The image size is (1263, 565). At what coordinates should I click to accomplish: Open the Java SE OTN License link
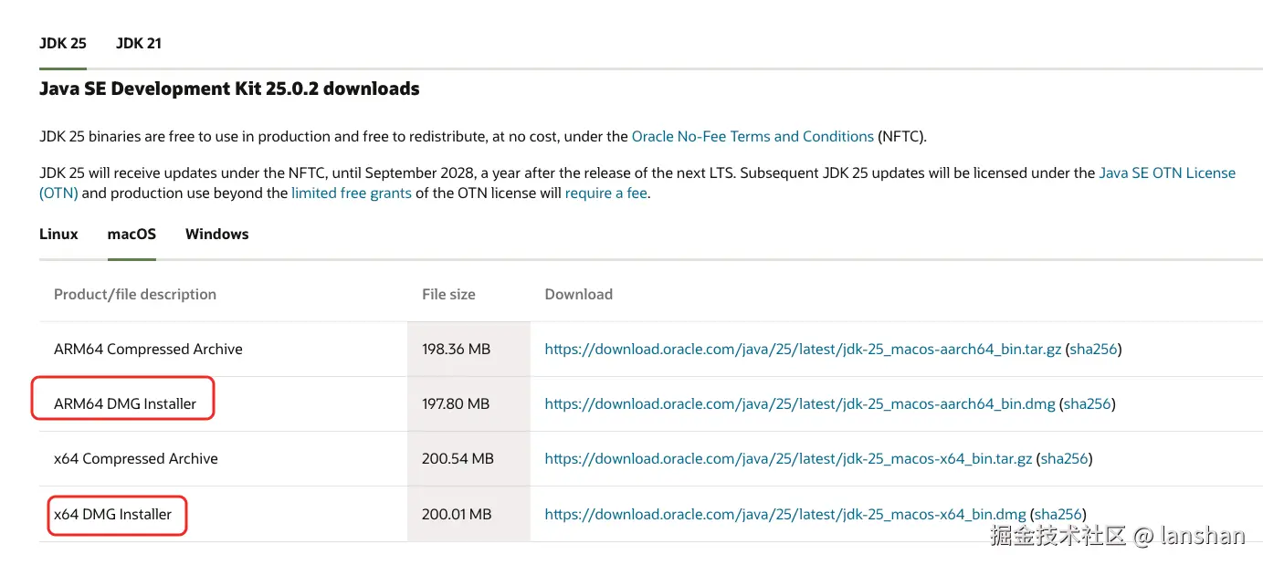coord(1166,173)
